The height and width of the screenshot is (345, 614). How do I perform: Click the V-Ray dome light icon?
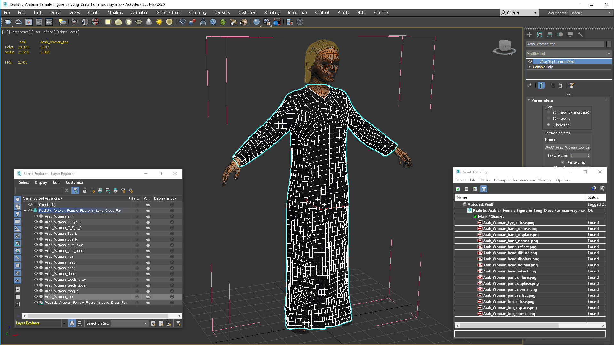[x=118, y=22]
